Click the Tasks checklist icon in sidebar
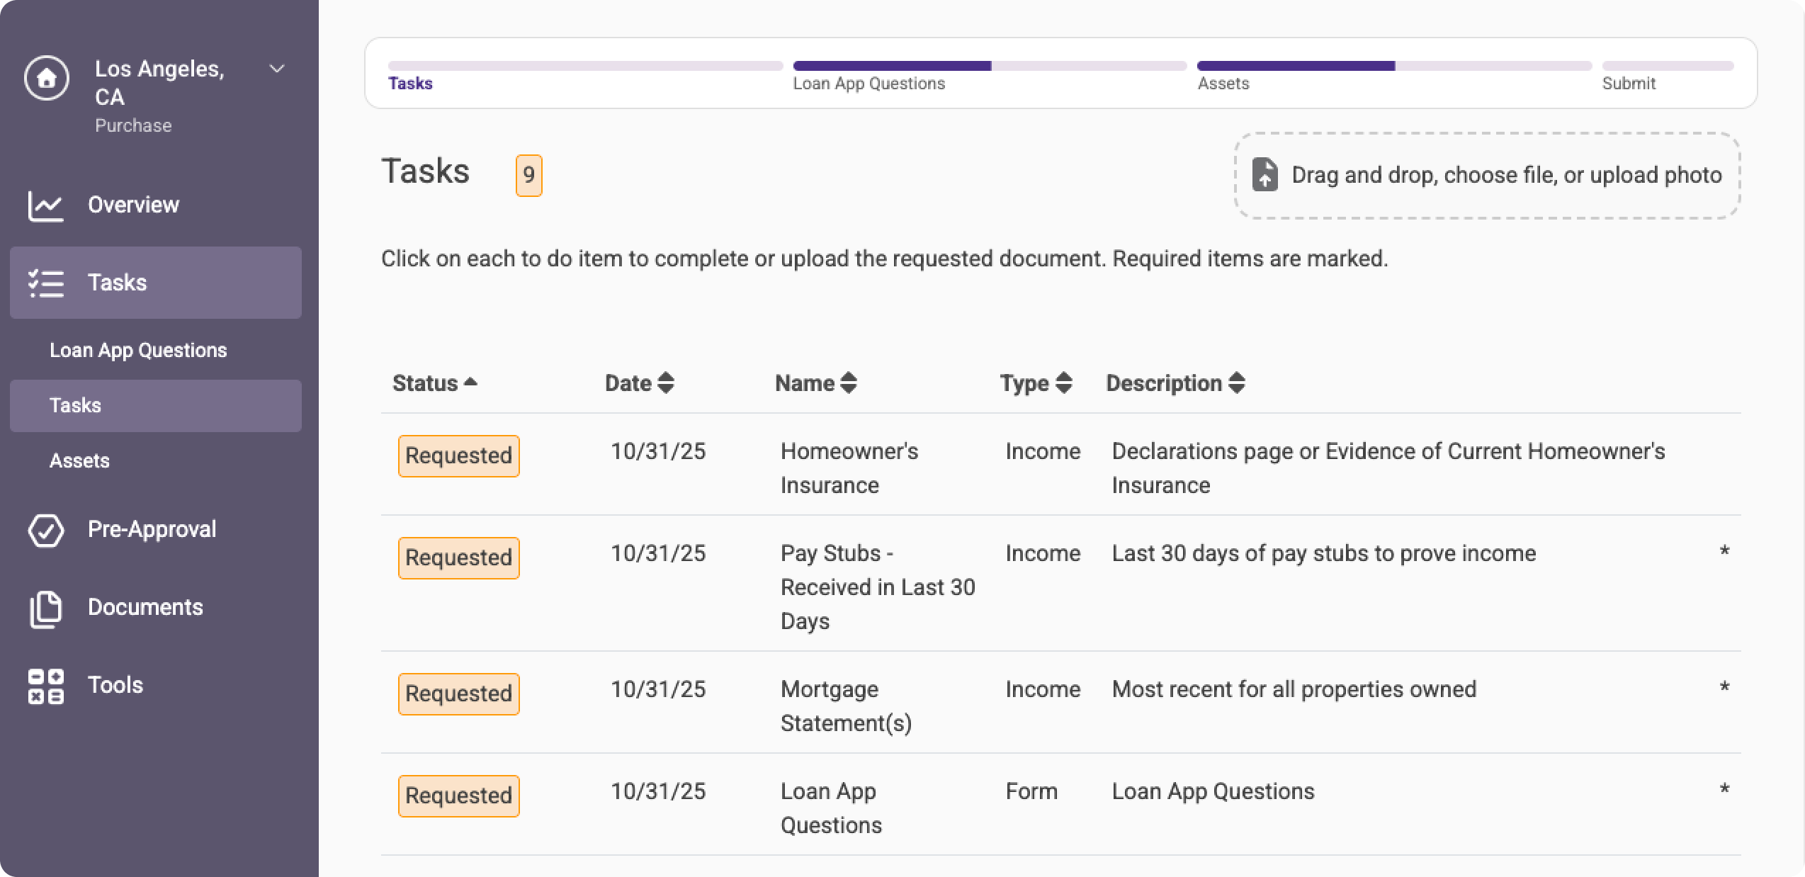The image size is (1805, 877). [46, 283]
